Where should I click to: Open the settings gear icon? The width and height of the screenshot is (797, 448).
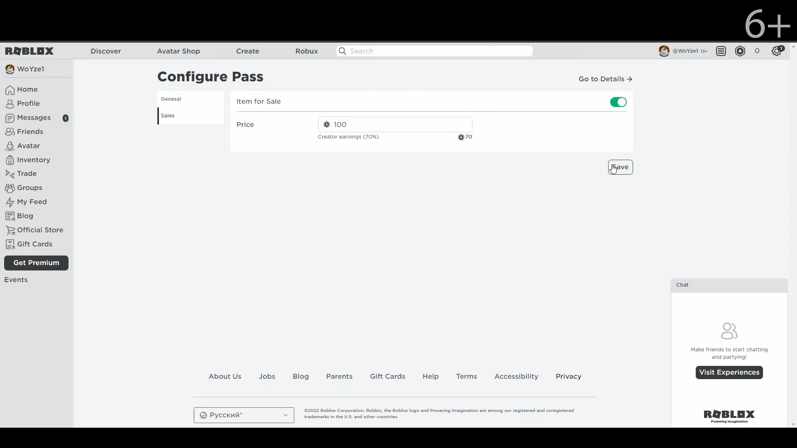pyautogui.click(x=777, y=51)
